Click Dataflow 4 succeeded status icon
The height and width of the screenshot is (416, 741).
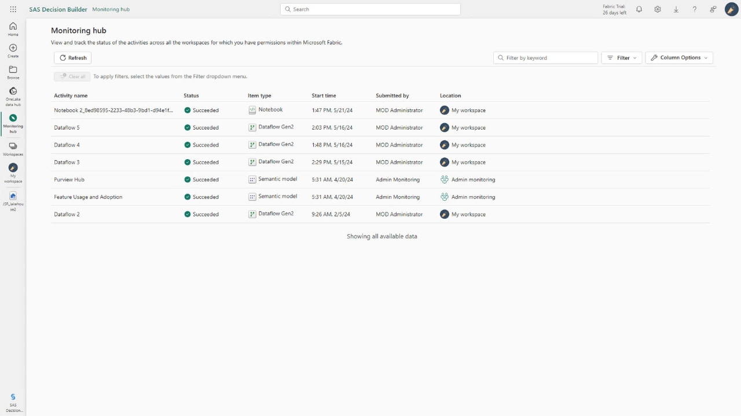click(x=188, y=145)
